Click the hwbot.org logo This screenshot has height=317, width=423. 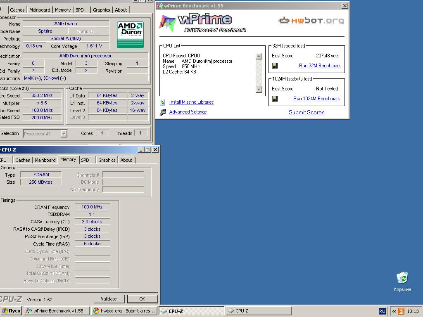pyautogui.click(x=311, y=21)
